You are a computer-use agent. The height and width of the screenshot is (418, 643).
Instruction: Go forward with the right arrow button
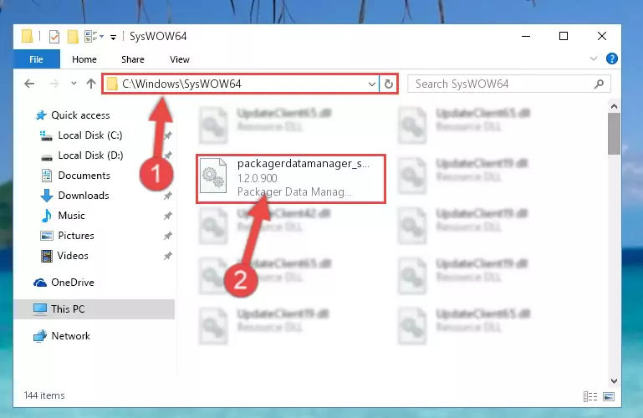54,84
